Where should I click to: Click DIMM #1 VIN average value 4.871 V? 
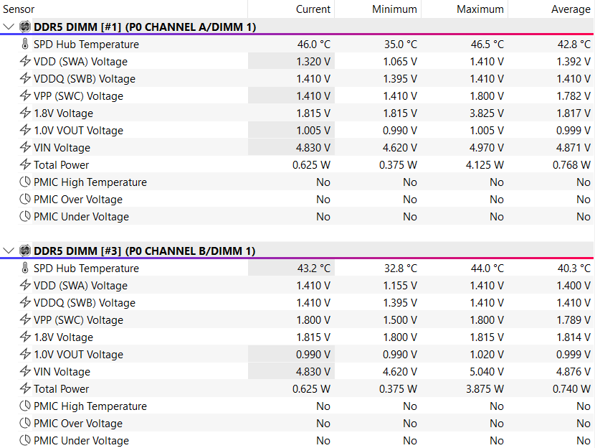pyautogui.click(x=573, y=147)
